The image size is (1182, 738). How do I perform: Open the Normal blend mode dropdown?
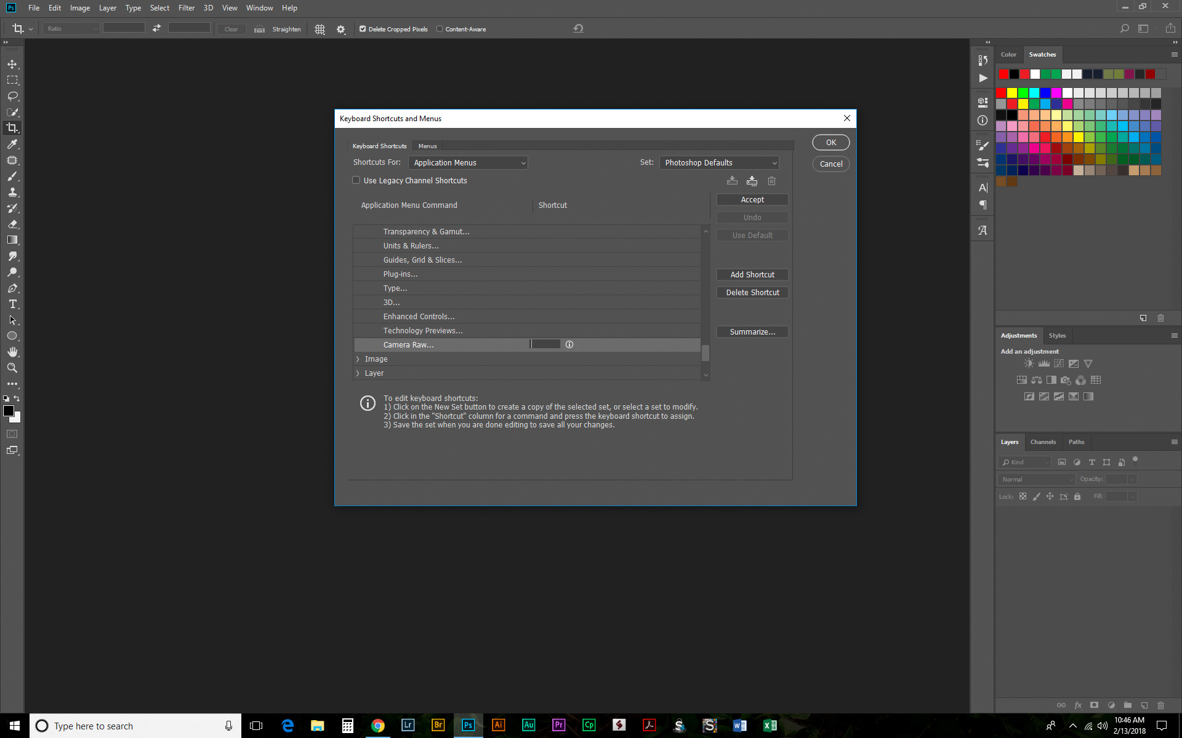[1036, 479]
